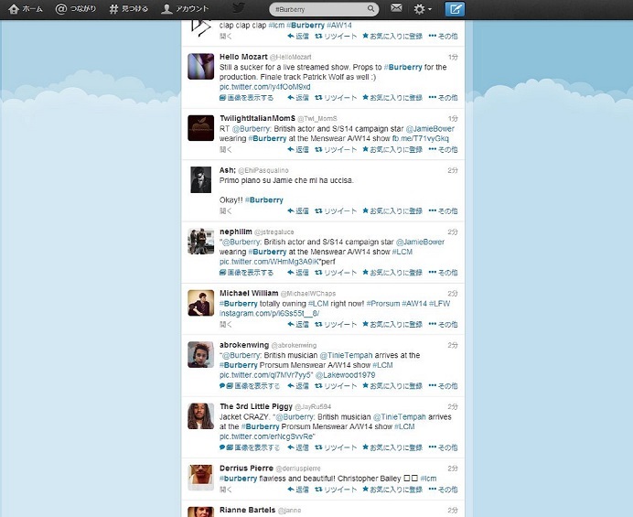Click abrokenwing's avatar
Screen dimensions: 633x517
tap(200, 355)
